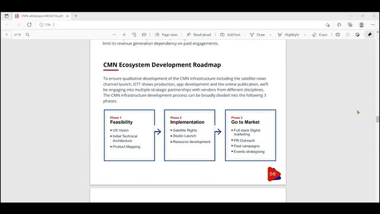Refresh the current page
The width and height of the screenshot is (380, 214).
tap(29, 25)
